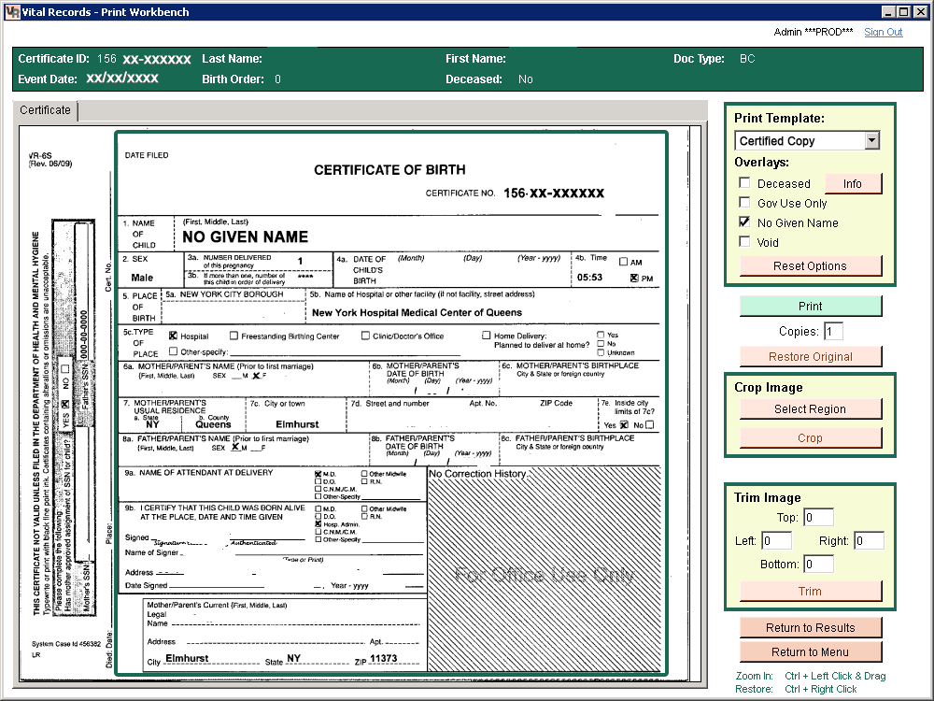Image resolution: width=934 pixels, height=701 pixels.
Task: Click the 'Admin ***PROD***' user label
Action: pos(814,32)
